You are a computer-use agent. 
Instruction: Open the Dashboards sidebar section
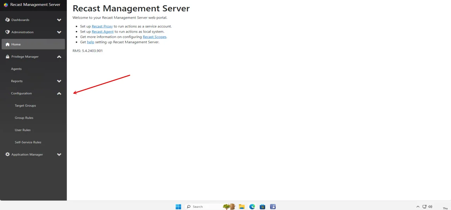[x=33, y=20]
